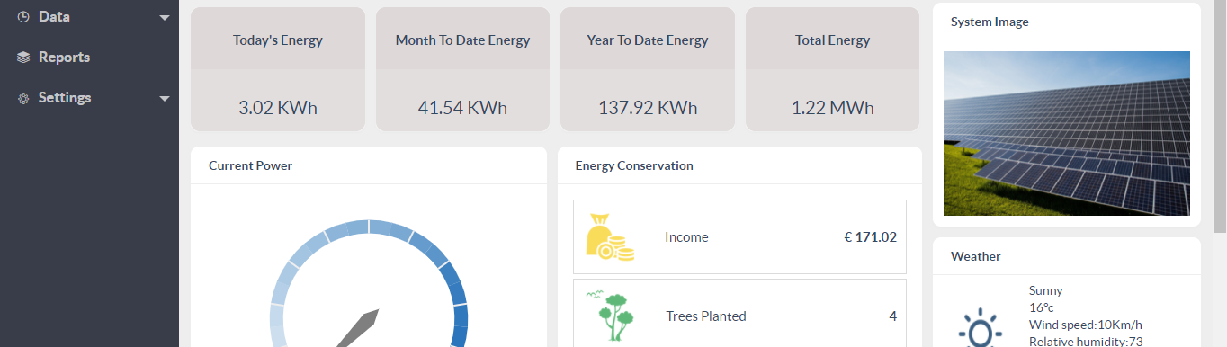Image resolution: width=1227 pixels, height=347 pixels.
Task: Click the Wind speed:10Km/h text
Action: click(x=1086, y=325)
